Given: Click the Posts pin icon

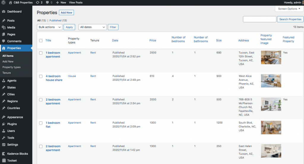Looking at the screenshot, I should point(4,20).
